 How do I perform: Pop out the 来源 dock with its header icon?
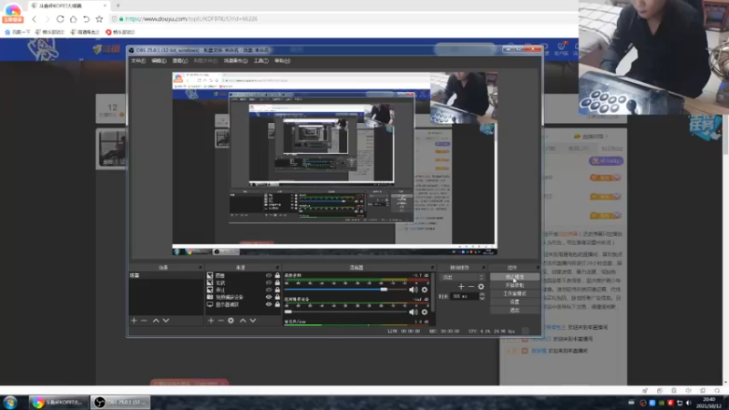point(278,268)
